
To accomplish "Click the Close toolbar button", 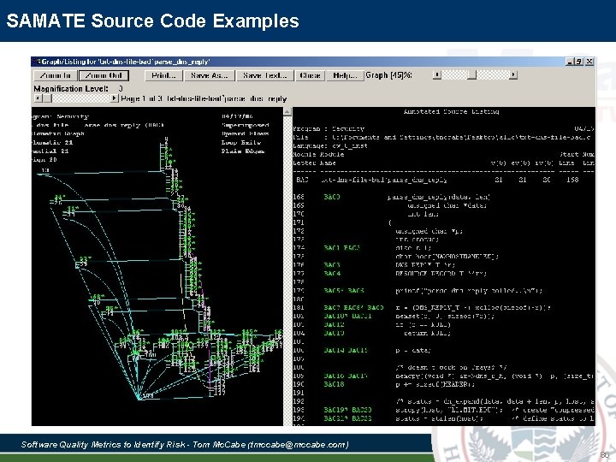I will pyautogui.click(x=310, y=75).
